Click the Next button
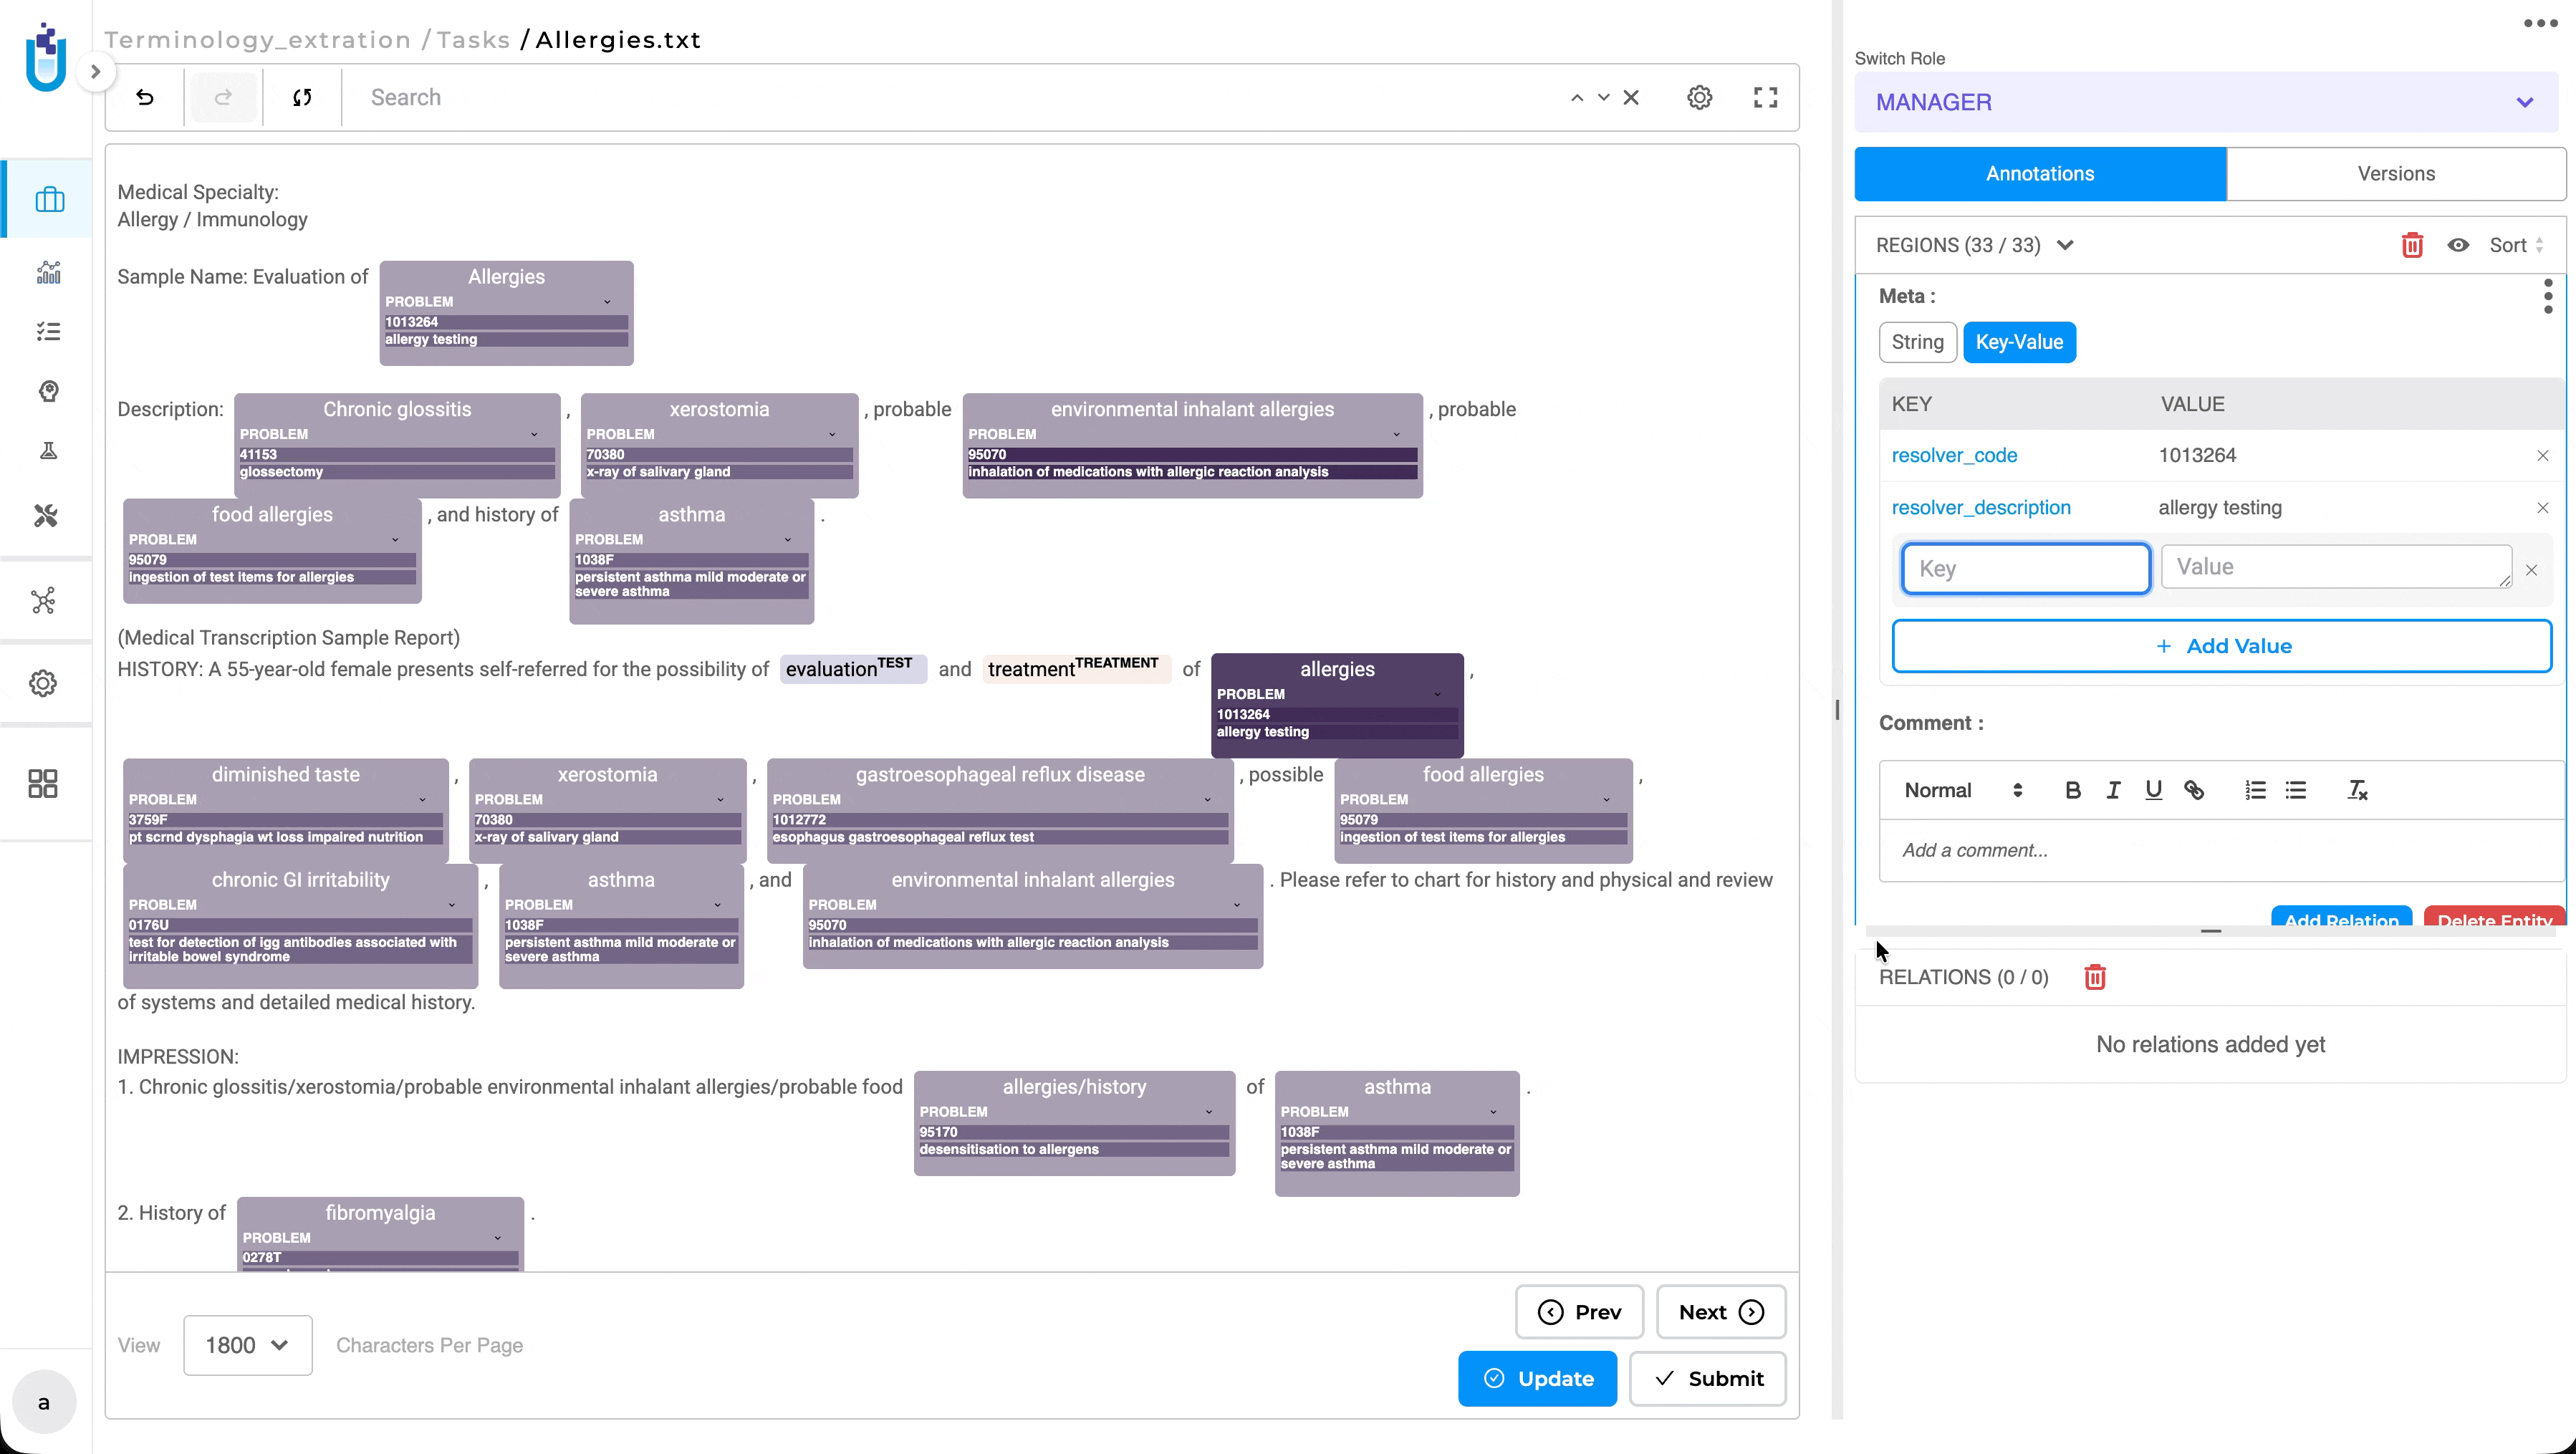Viewport: 2576px width, 1454px height. [x=1721, y=1312]
